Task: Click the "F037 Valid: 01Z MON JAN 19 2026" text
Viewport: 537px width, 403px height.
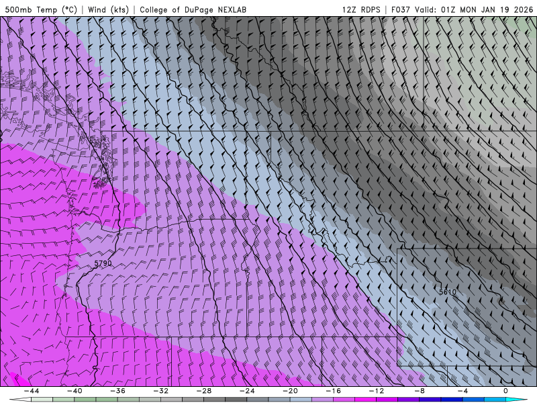Action: [x=462, y=9]
